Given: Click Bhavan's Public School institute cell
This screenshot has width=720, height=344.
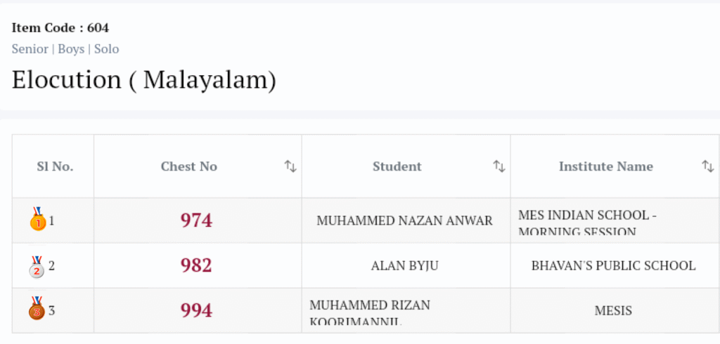Looking at the screenshot, I should [613, 266].
